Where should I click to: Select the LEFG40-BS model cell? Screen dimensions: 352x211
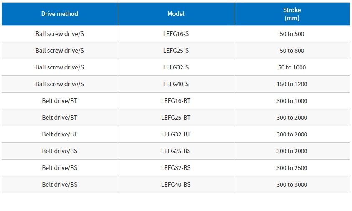[176, 185]
